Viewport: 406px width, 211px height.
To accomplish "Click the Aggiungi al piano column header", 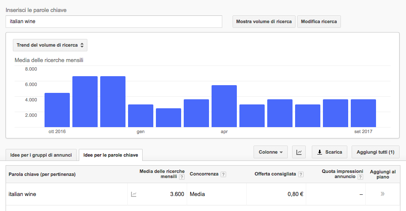I will click(383, 174).
